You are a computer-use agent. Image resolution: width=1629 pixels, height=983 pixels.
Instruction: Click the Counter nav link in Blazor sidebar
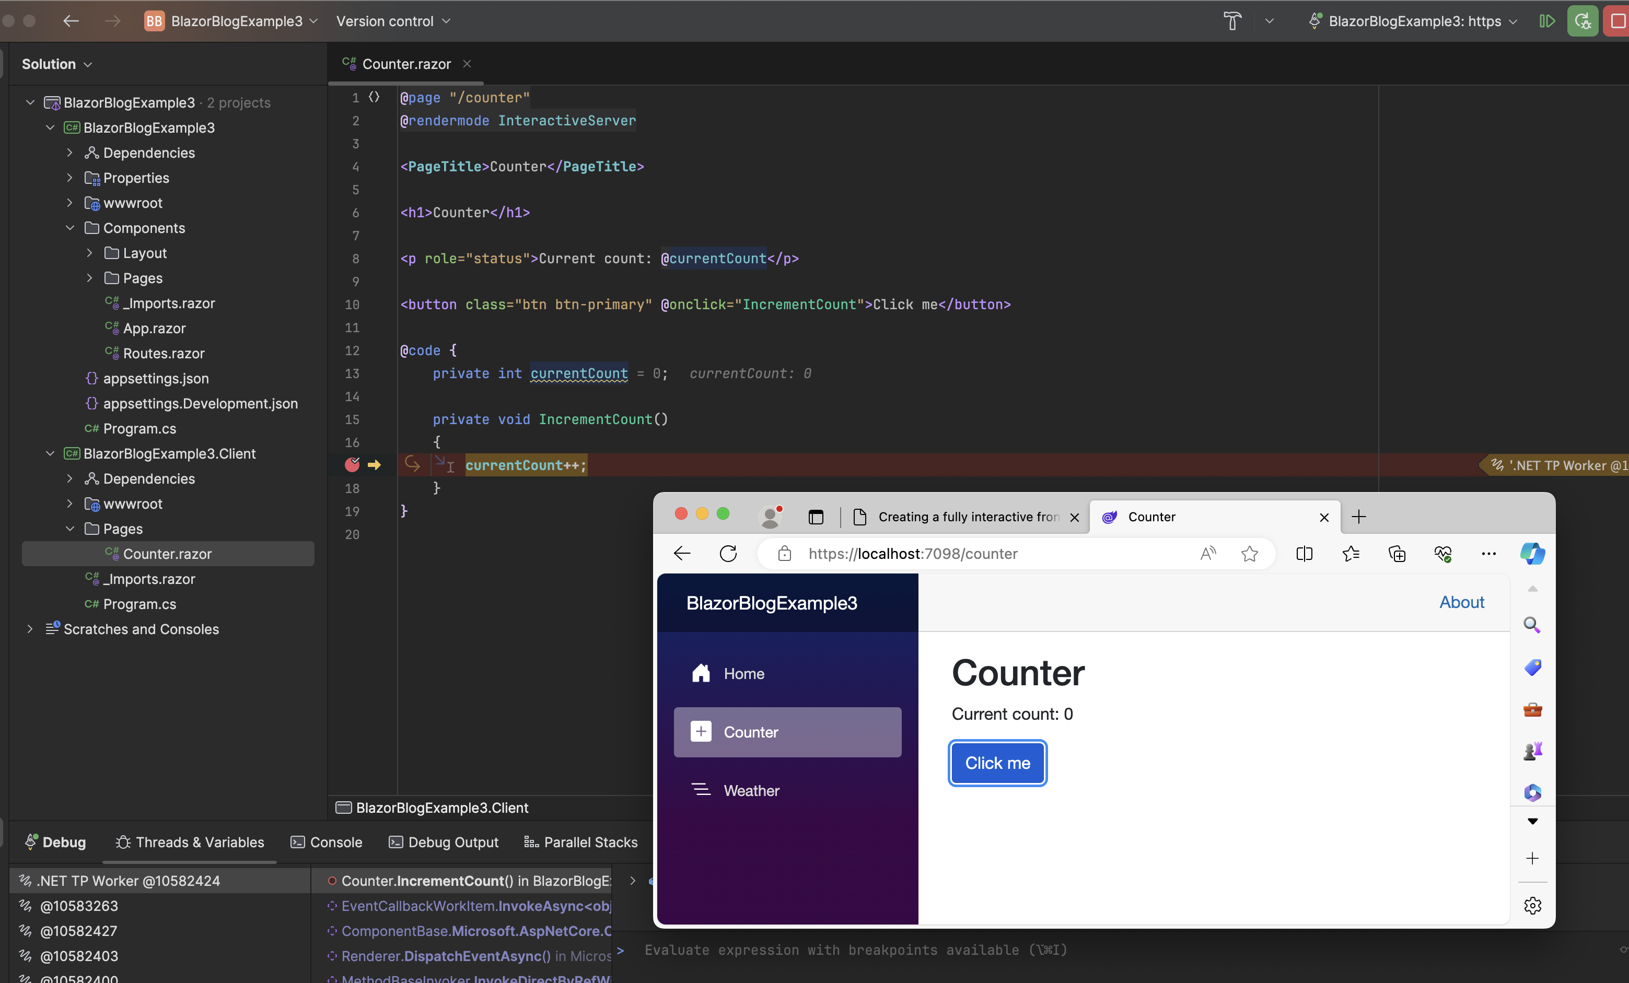coord(787,732)
